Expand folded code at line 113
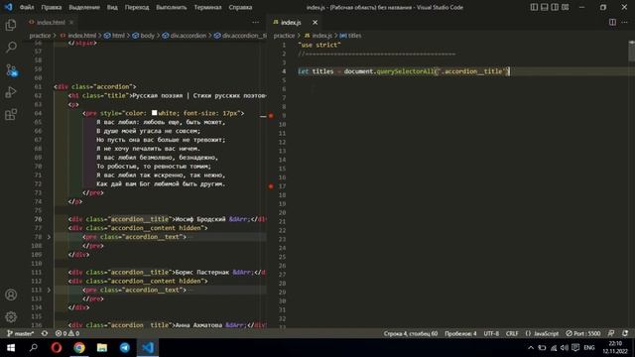Viewport: 635px width, 357px height. 49,290
